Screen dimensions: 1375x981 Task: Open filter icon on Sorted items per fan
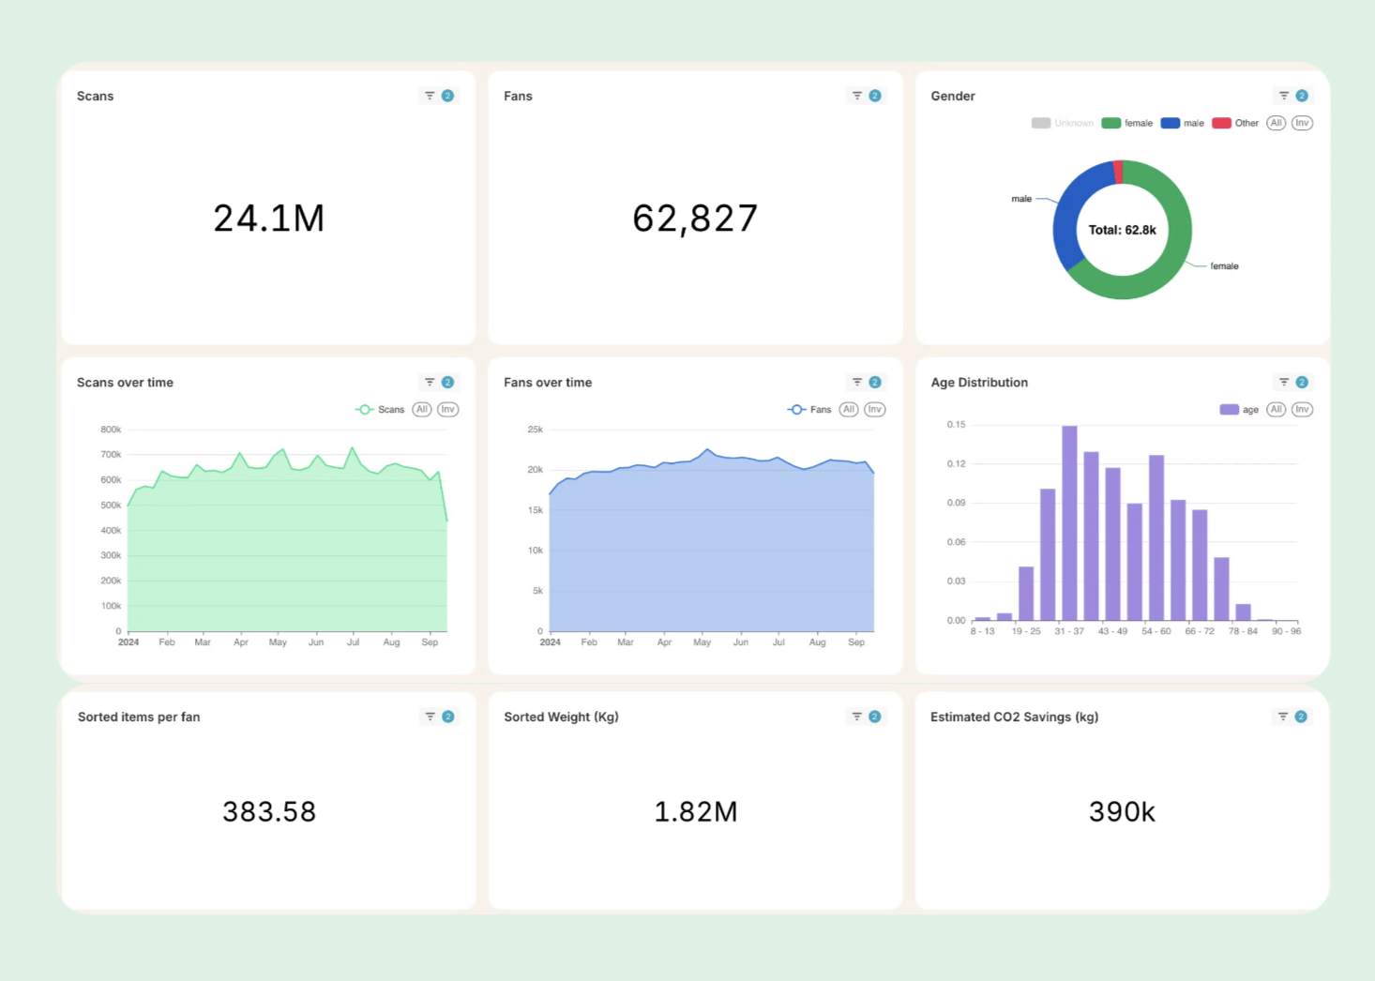[x=430, y=717]
